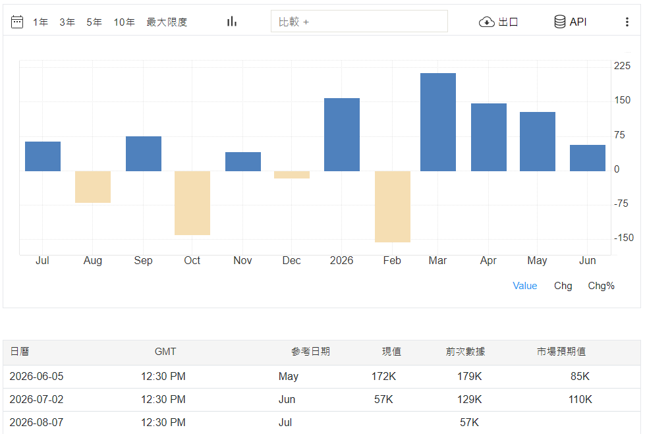Open the chart type bar icon
This screenshot has height=434, width=645.
point(232,21)
